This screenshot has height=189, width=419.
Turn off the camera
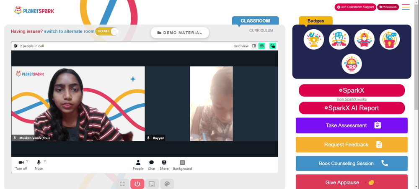click(21, 165)
